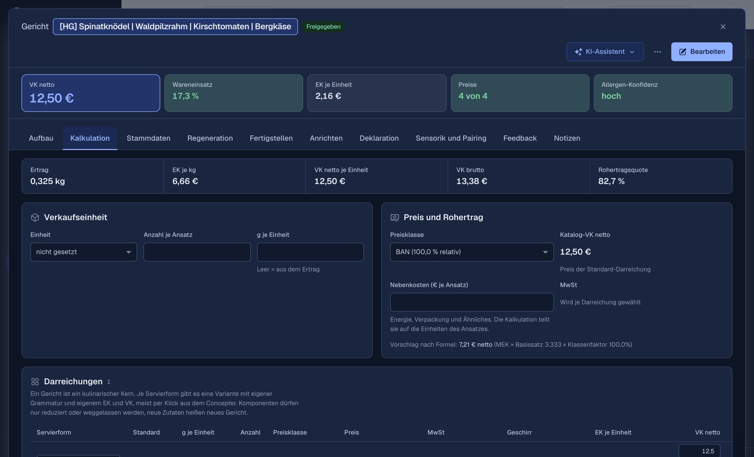
Task: Click the Geschirr column header
Action: [519, 432]
